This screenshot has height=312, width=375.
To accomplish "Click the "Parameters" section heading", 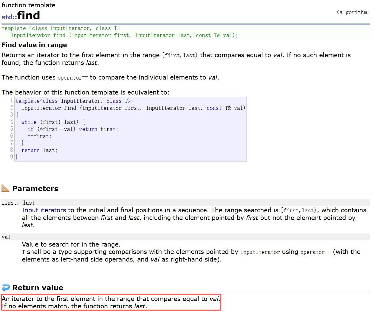I will coord(35,188).
